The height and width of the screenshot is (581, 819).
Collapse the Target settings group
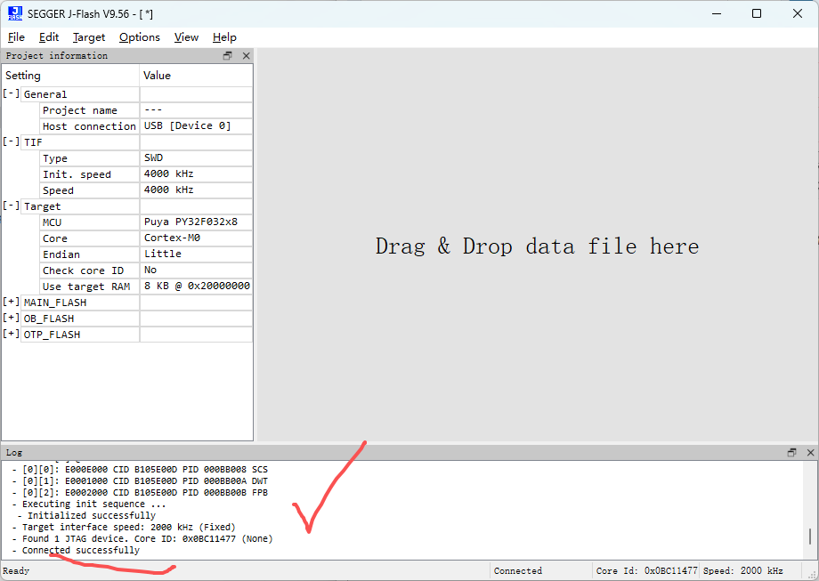[11, 206]
